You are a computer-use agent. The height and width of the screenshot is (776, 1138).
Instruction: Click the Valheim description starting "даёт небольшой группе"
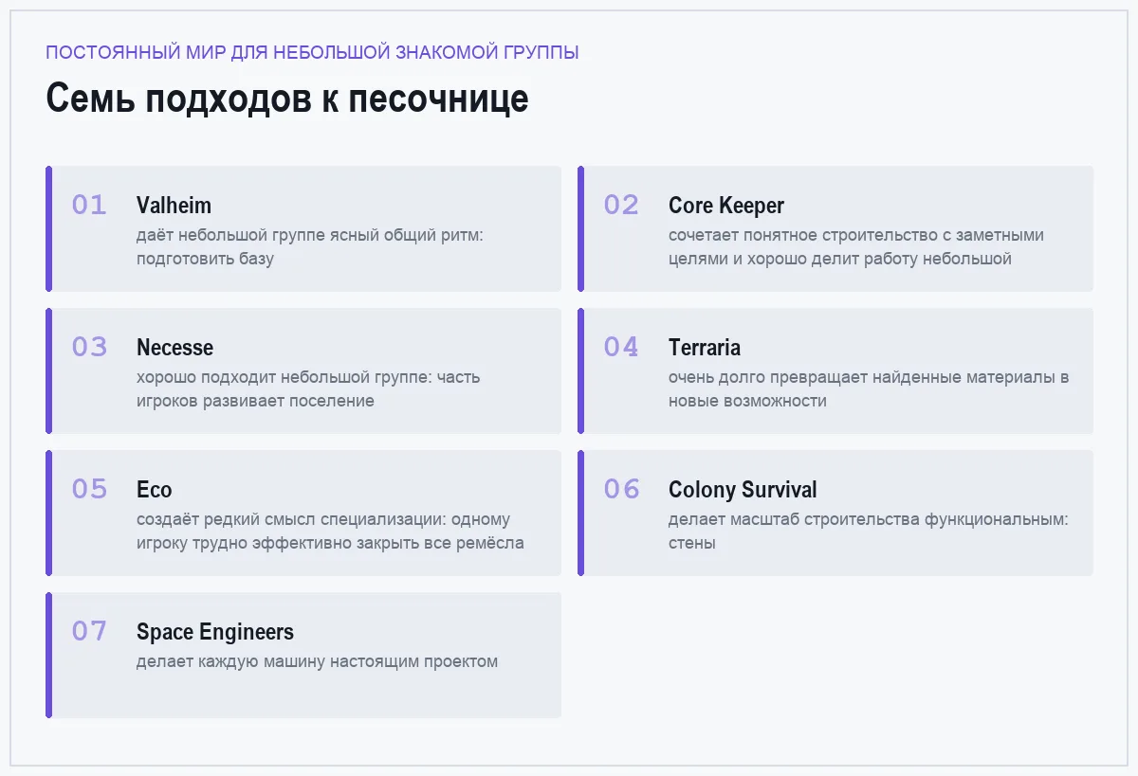pyautogui.click(x=310, y=246)
